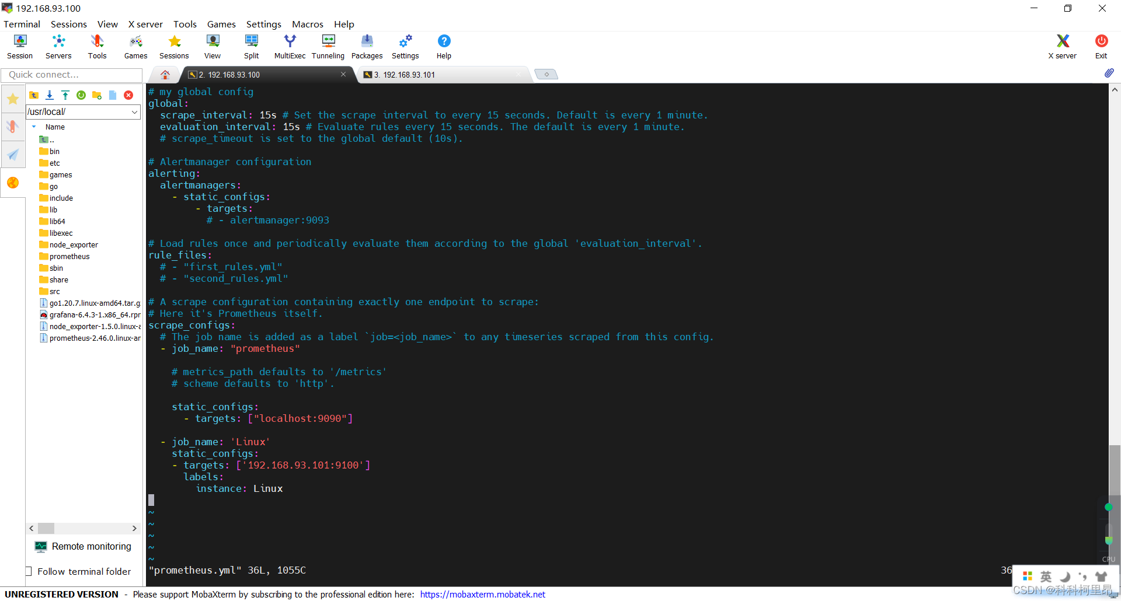This screenshot has width=1121, height=601.
Task: Select the prometheus folder
Action: pos(64,256)
